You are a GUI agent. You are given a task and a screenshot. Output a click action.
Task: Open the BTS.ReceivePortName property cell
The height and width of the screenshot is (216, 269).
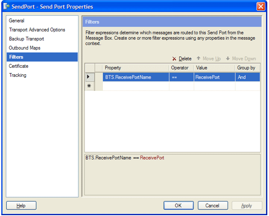tap(136, 77)
